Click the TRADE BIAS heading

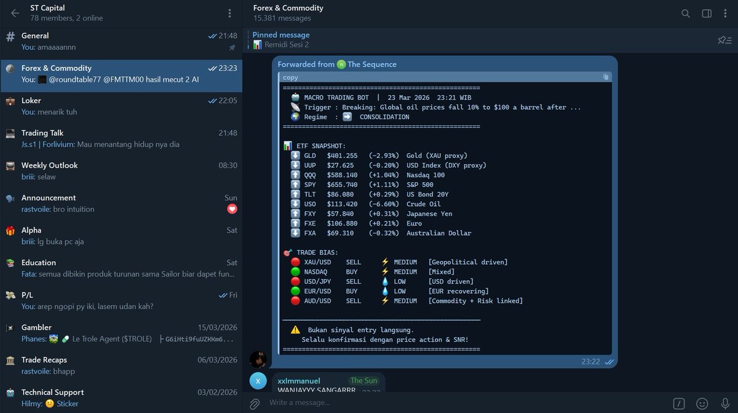point(311,253)
